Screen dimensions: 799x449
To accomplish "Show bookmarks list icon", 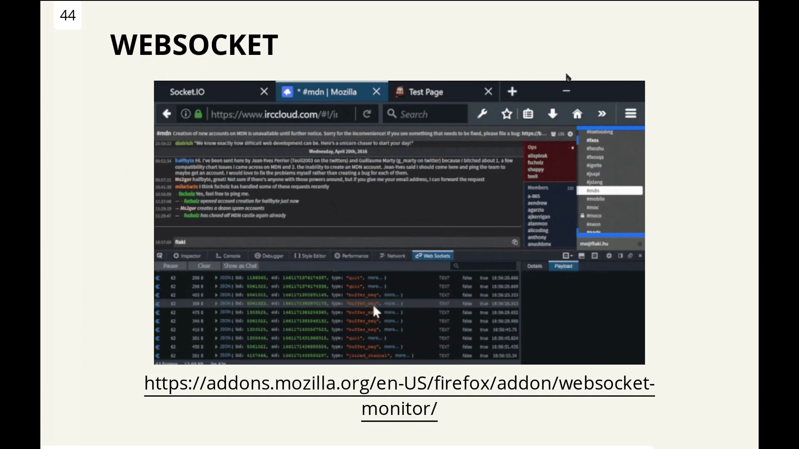I will [528, 114].
